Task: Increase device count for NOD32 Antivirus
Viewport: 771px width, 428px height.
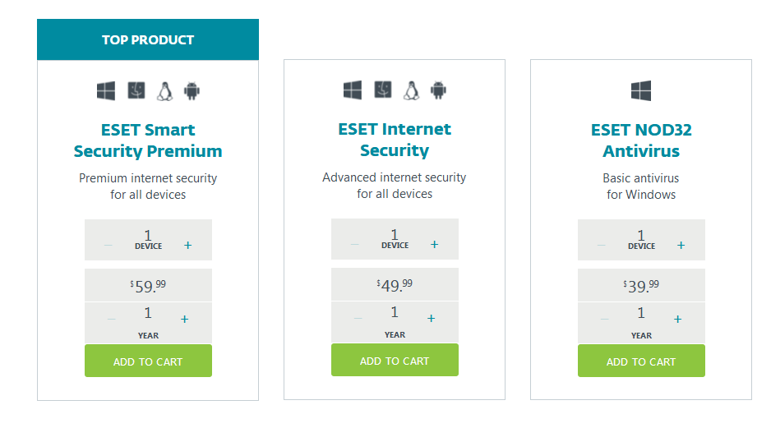Action: click(681, 245)
